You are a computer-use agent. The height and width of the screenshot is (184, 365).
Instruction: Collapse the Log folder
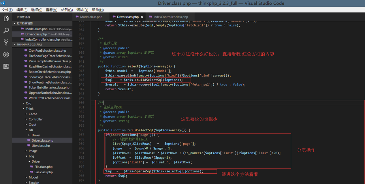[31, 156]
